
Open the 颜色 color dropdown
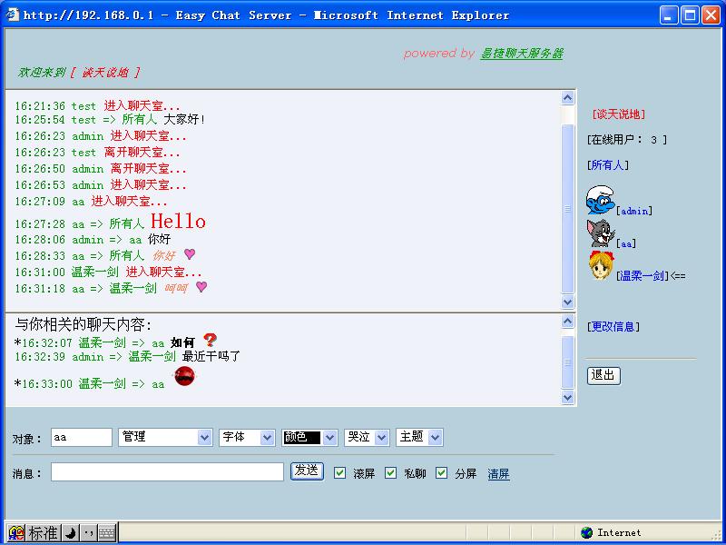tap(309, 437)
